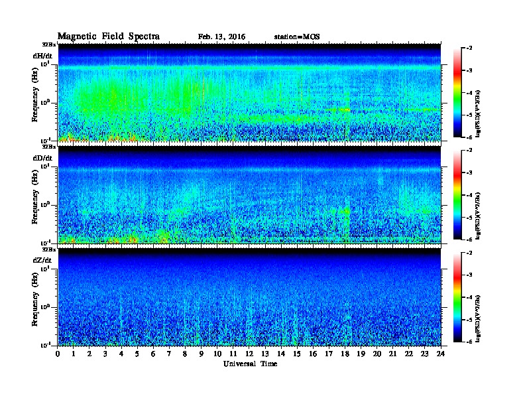
Task: Click the color scale bar beside dD/dt panel
Action: pyautogui.click(x=457, y=194)
